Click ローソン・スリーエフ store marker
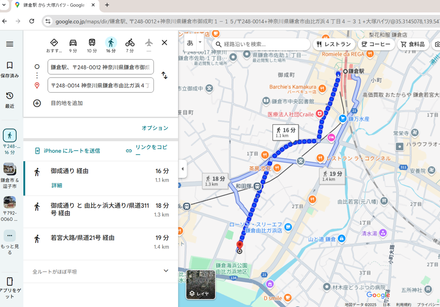440x307 pixels. coord(288,226)
